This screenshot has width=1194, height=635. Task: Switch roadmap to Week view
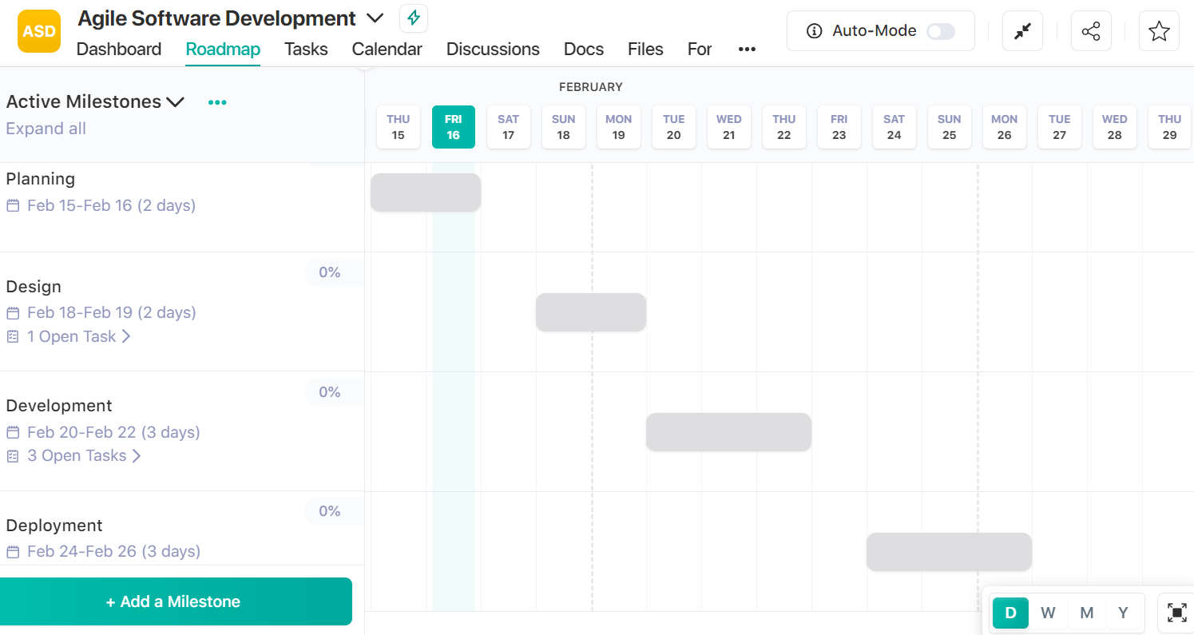(1048, 613)
